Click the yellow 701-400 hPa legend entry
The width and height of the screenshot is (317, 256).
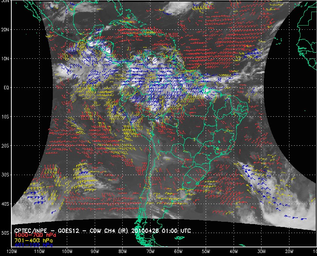(34, 241)
